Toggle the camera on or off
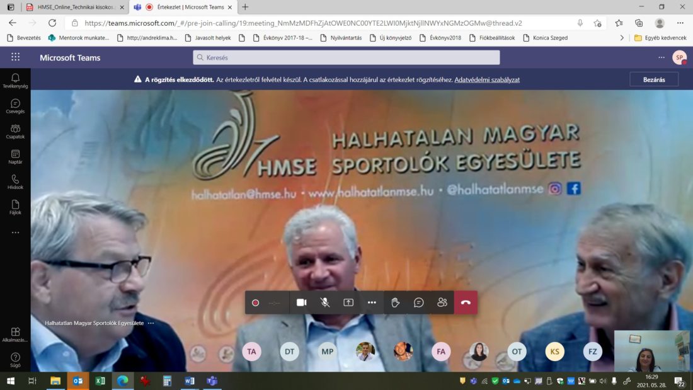The height and width of the screenshot is (390, 693). coord(301,302)
